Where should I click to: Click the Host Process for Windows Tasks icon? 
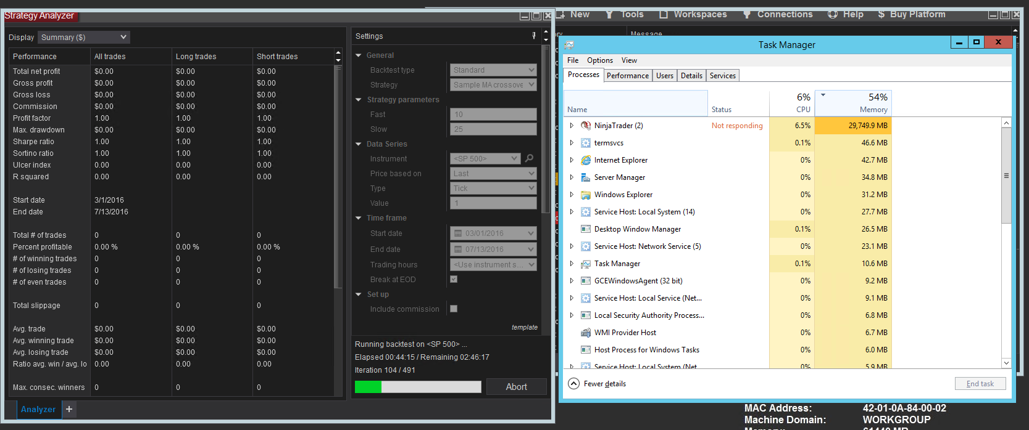pos(586,350)
